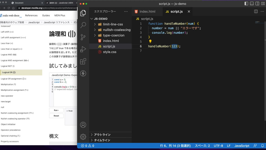Viewport: 266px width, 150px height.
Task: Switch to the MDN browser tab
Action: pos(61,3)
